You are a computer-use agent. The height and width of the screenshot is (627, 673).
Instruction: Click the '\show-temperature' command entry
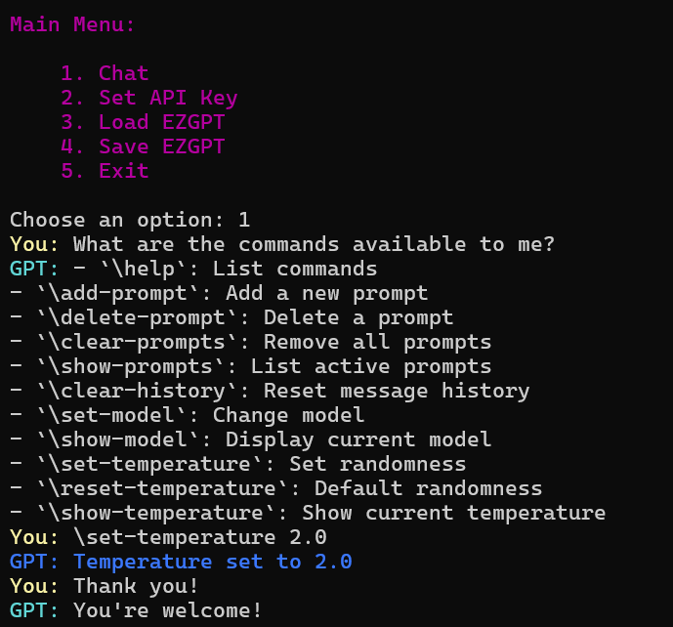click(308, 514)
